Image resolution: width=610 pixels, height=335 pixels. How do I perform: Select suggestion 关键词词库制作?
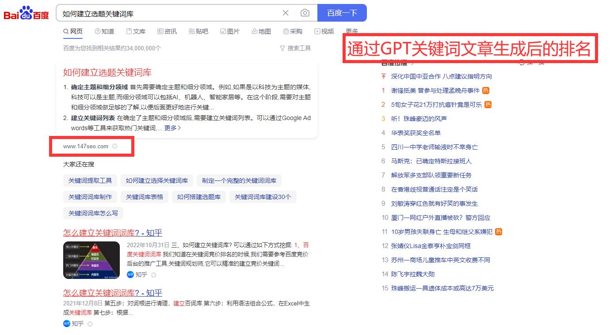click(x=90, y=197)
